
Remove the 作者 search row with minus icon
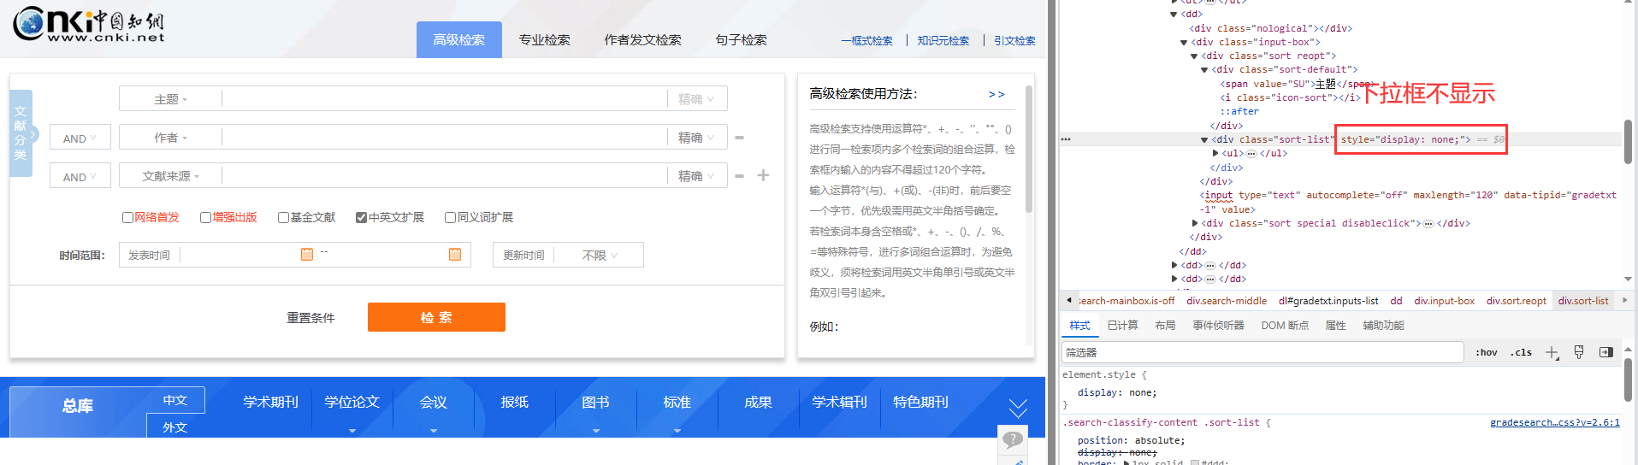click(739, 138)
